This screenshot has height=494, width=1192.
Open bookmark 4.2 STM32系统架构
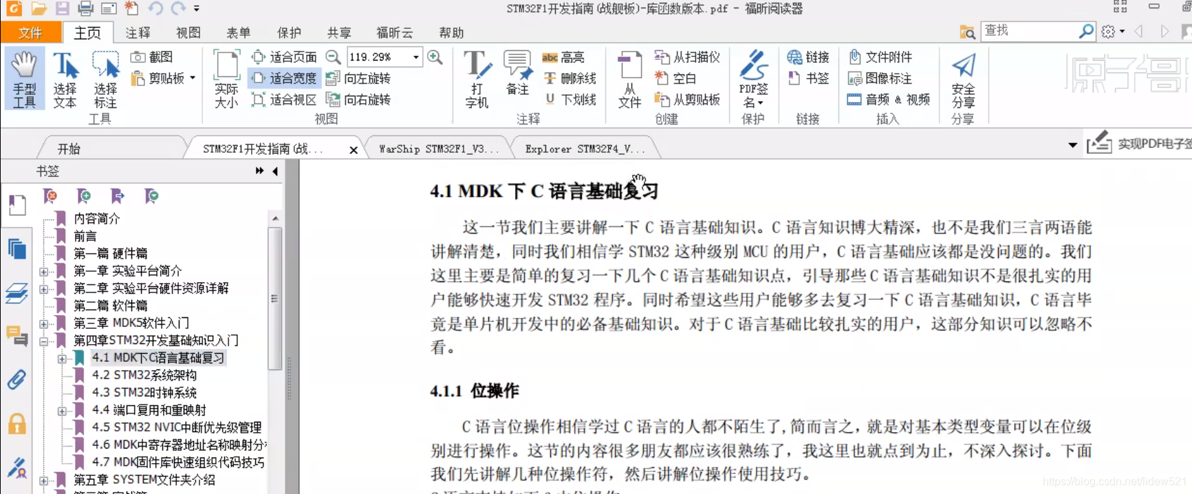point(144,376)
